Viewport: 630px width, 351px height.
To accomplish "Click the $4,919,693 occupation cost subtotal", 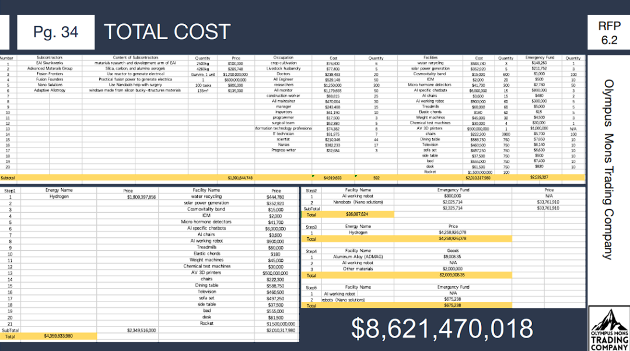I will 331,177.
